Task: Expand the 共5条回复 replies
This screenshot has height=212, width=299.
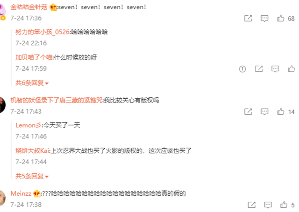Action: click(x=32, y=176)
